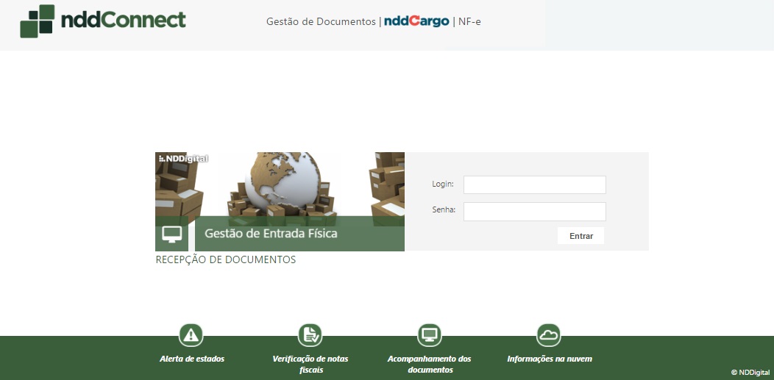Open the Gestão de Documentos header link
Viewport: 774px width, 380px height.
[x=321, y=22]
